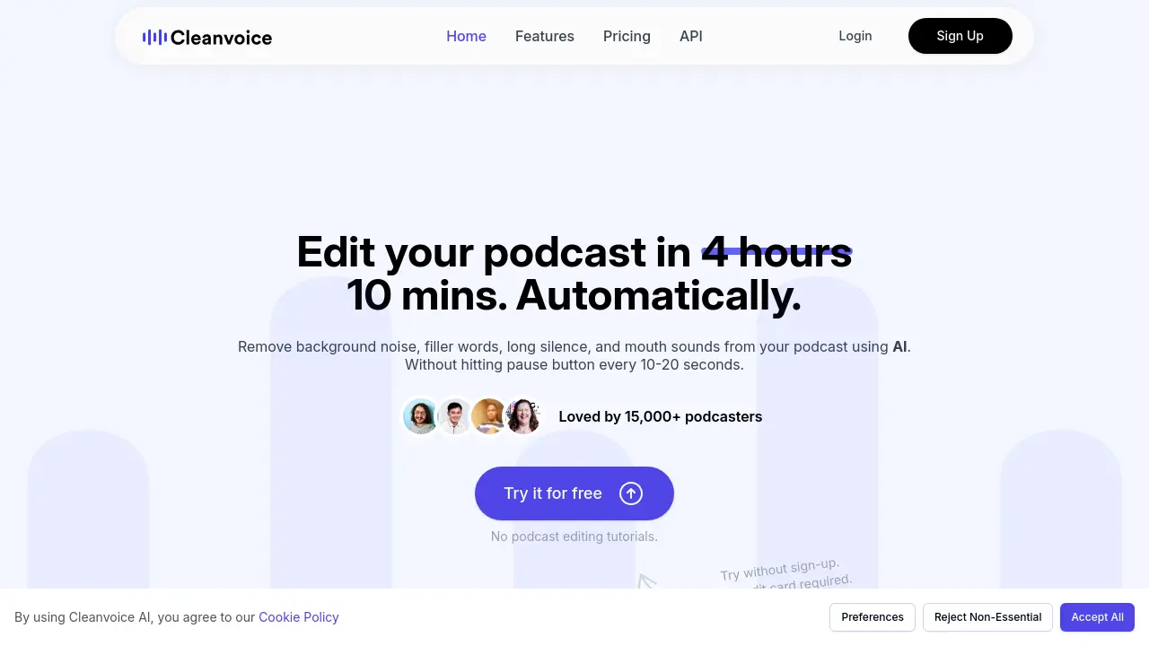Click 'Loved by 15,000+ podcasters' text

660,416
